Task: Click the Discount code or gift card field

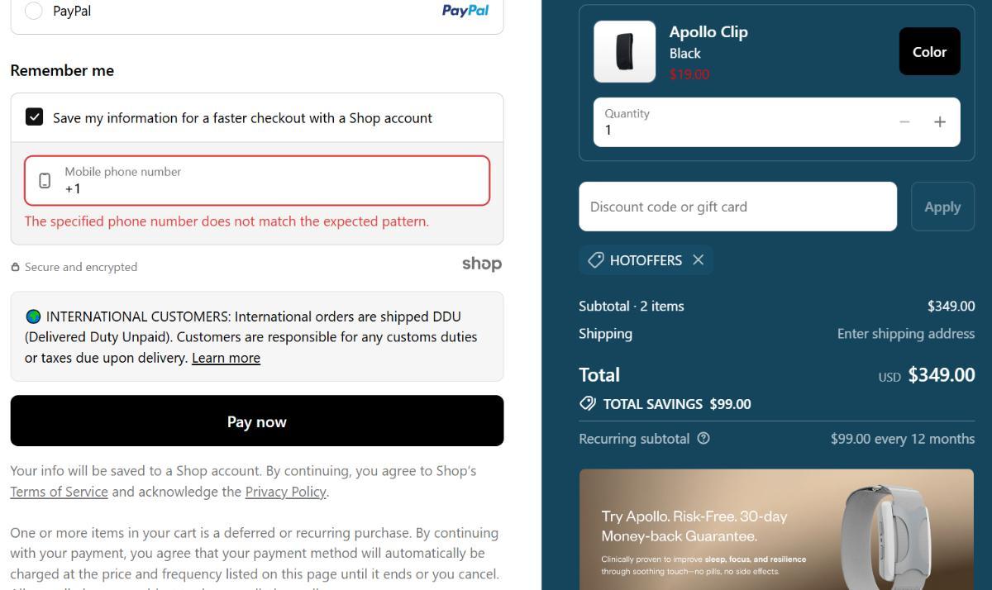Action: 737,207
